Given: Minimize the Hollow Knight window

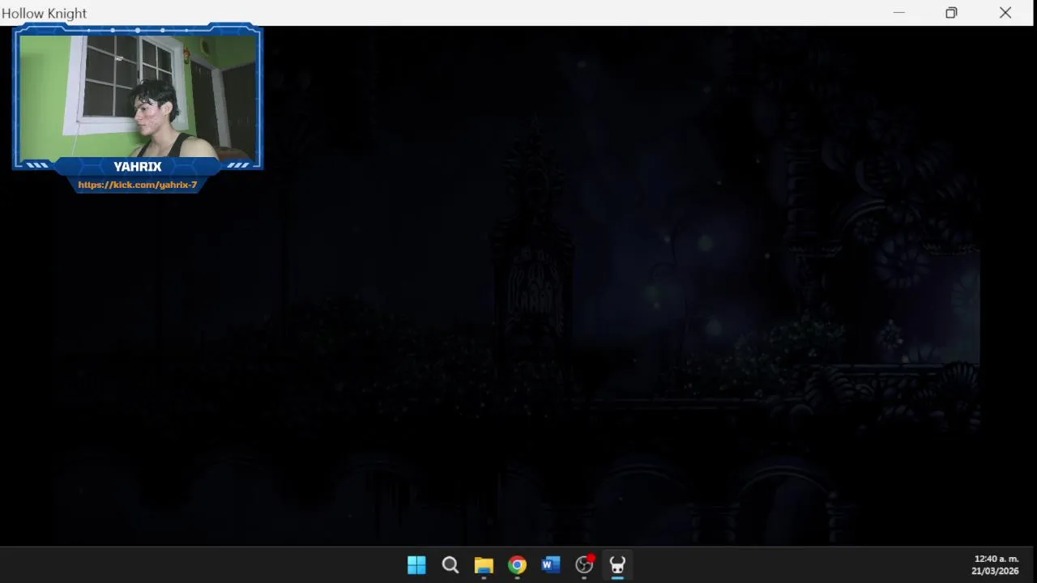Looking at the screenshot, I should coord(898,13).
